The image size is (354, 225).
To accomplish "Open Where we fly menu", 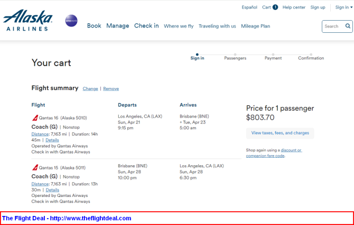I will coord(179,26).
